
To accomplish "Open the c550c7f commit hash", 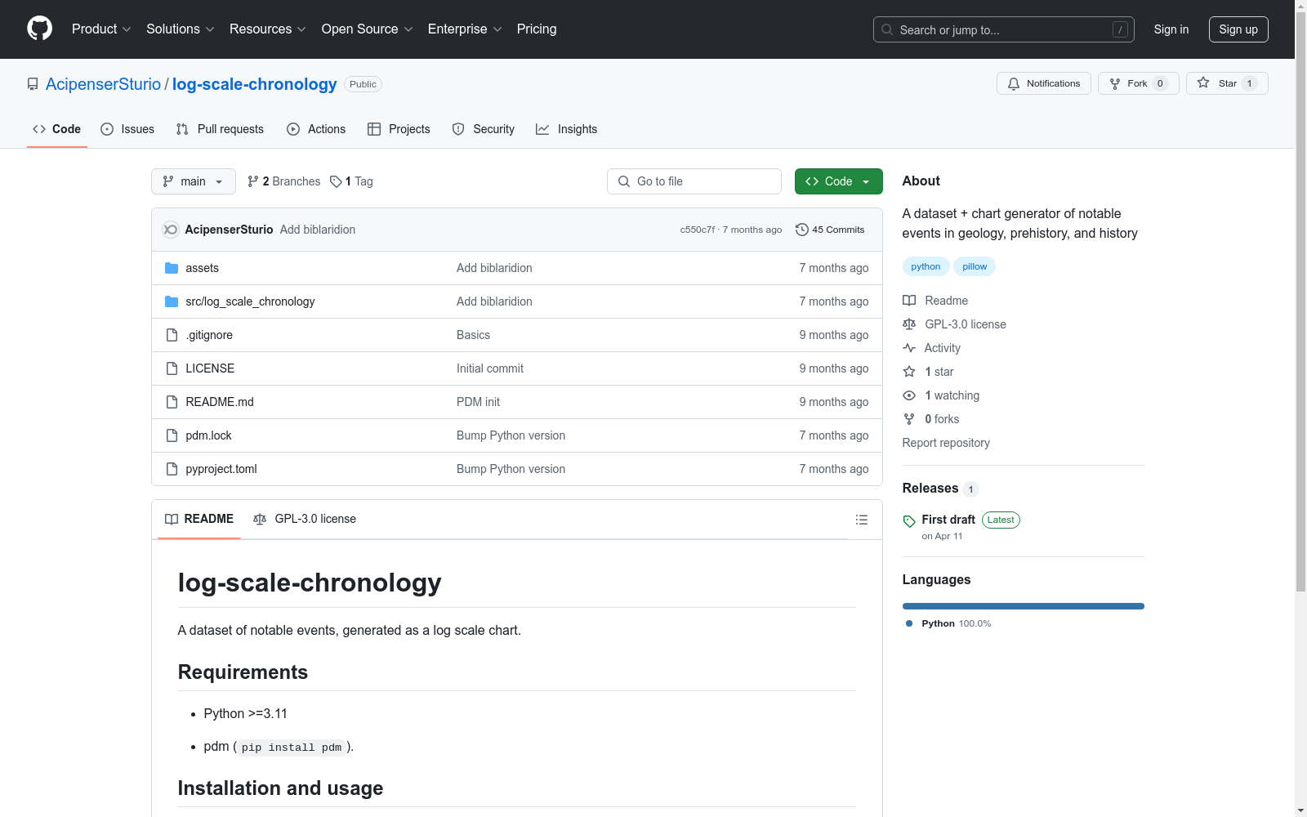I will coord(698,230).
